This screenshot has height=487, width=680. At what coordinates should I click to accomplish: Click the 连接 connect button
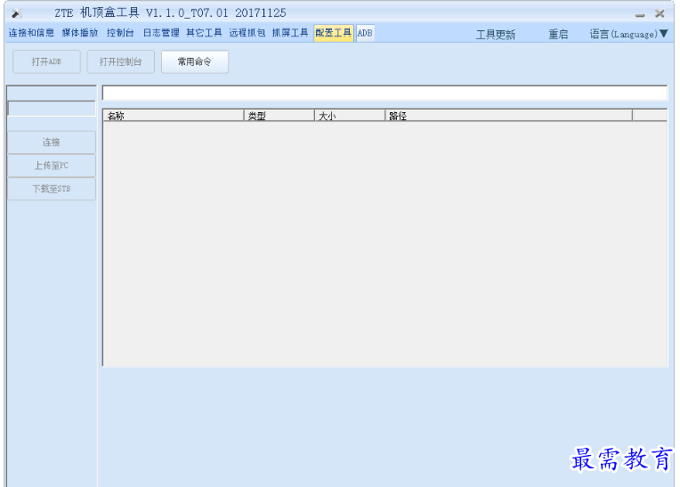(x=51, y=142)
